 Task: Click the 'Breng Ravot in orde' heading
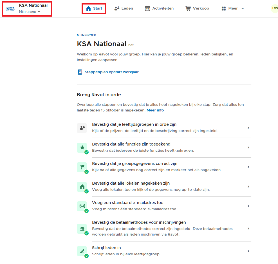[x=99, y=95]
